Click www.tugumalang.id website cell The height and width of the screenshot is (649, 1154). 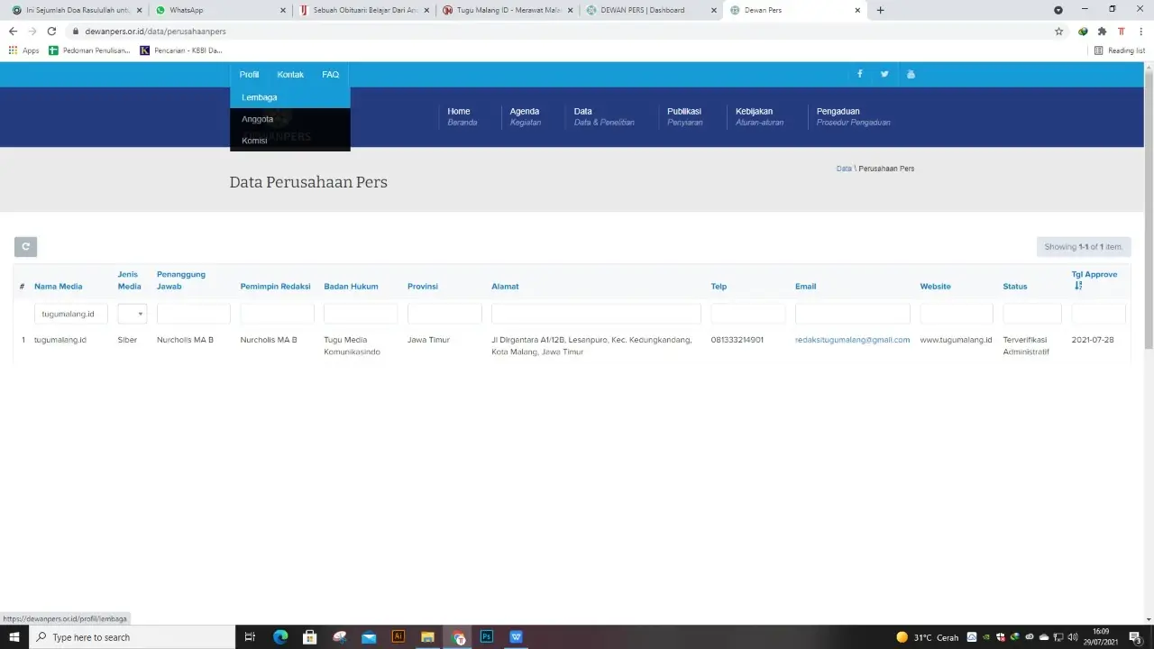[956, 340]
